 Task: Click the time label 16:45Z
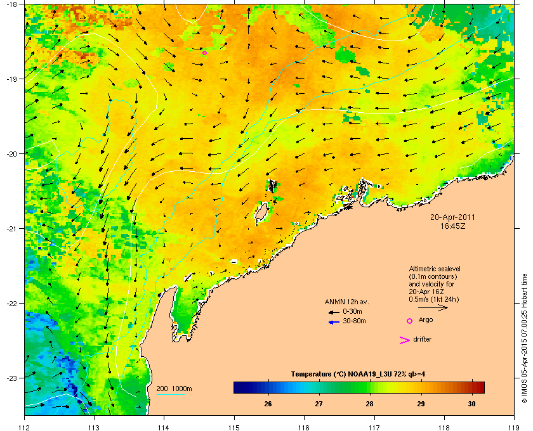pyautogui.click(x=452, y=226)
